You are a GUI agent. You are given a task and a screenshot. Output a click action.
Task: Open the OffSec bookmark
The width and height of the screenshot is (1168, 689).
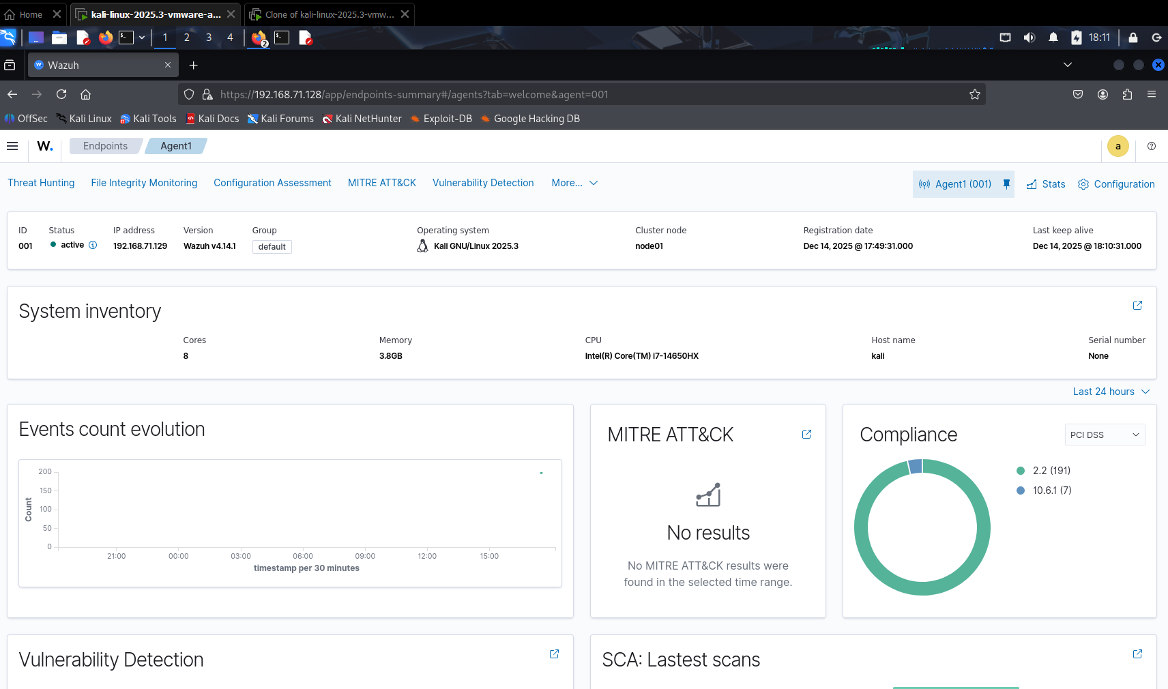[26, 119]
